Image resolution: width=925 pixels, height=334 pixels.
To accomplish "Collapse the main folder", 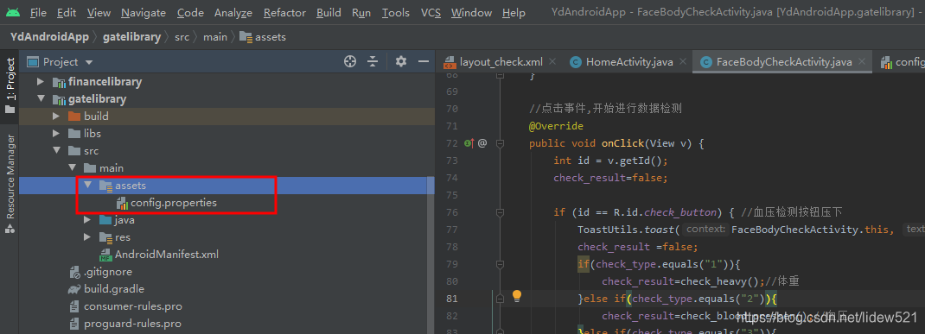I will pos(72,168).
